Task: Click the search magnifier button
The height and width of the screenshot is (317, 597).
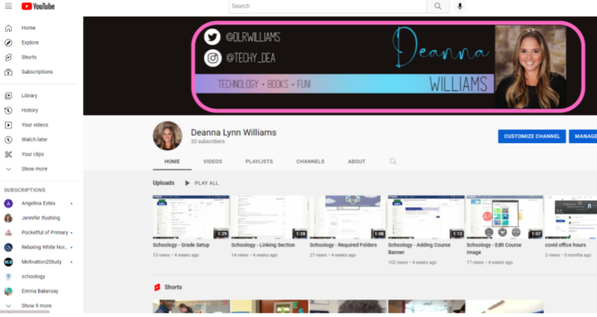Action: pos(438,6)
